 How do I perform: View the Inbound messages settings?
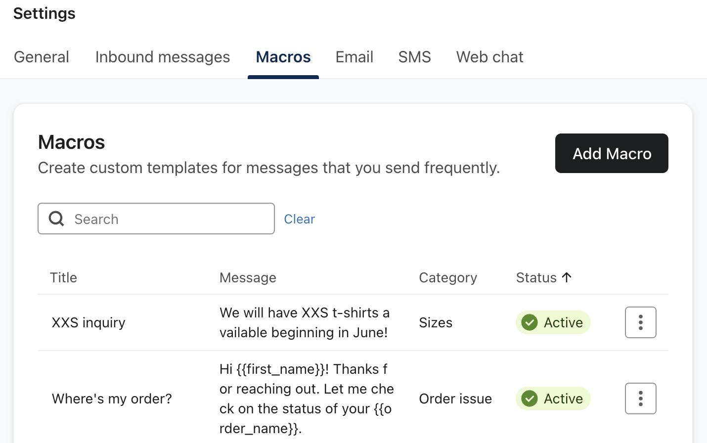point(162,57)
